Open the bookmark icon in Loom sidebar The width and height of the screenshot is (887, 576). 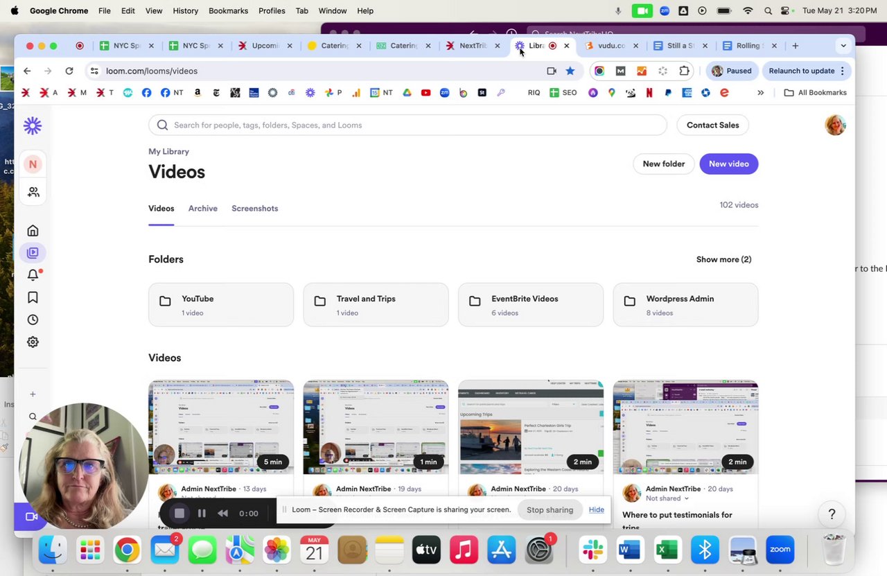click(x=33, y=297)
